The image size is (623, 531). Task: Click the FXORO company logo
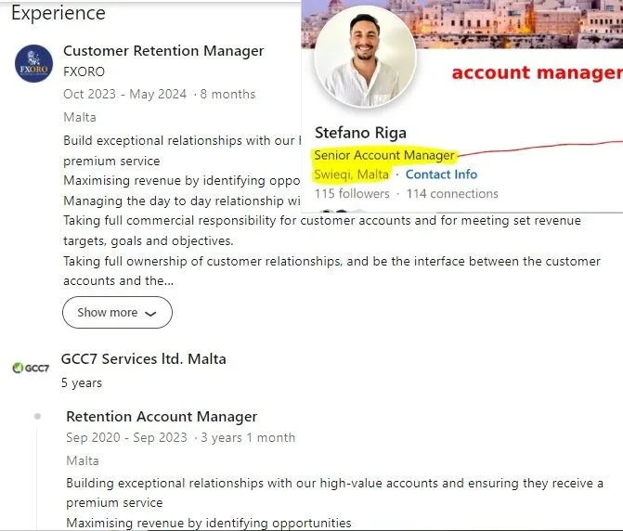[x=33, y=63]
